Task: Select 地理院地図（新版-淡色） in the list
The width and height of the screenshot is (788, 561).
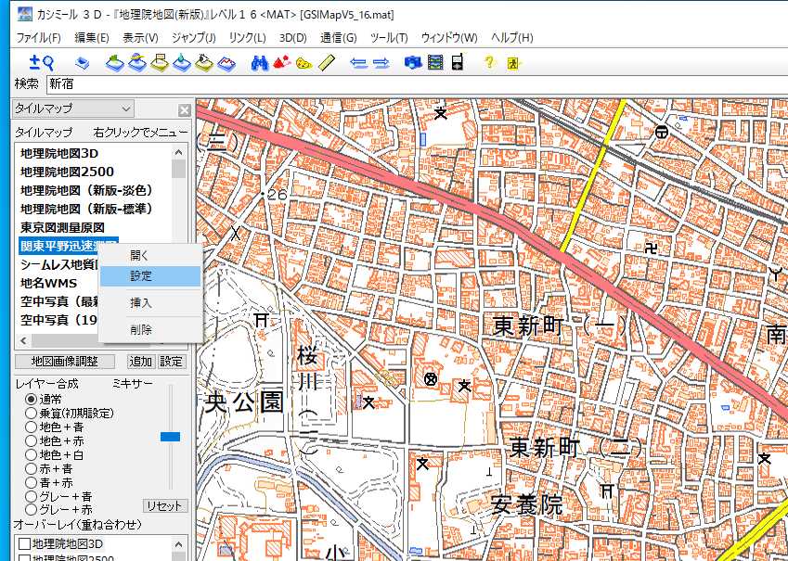Action: pos(86,190)
